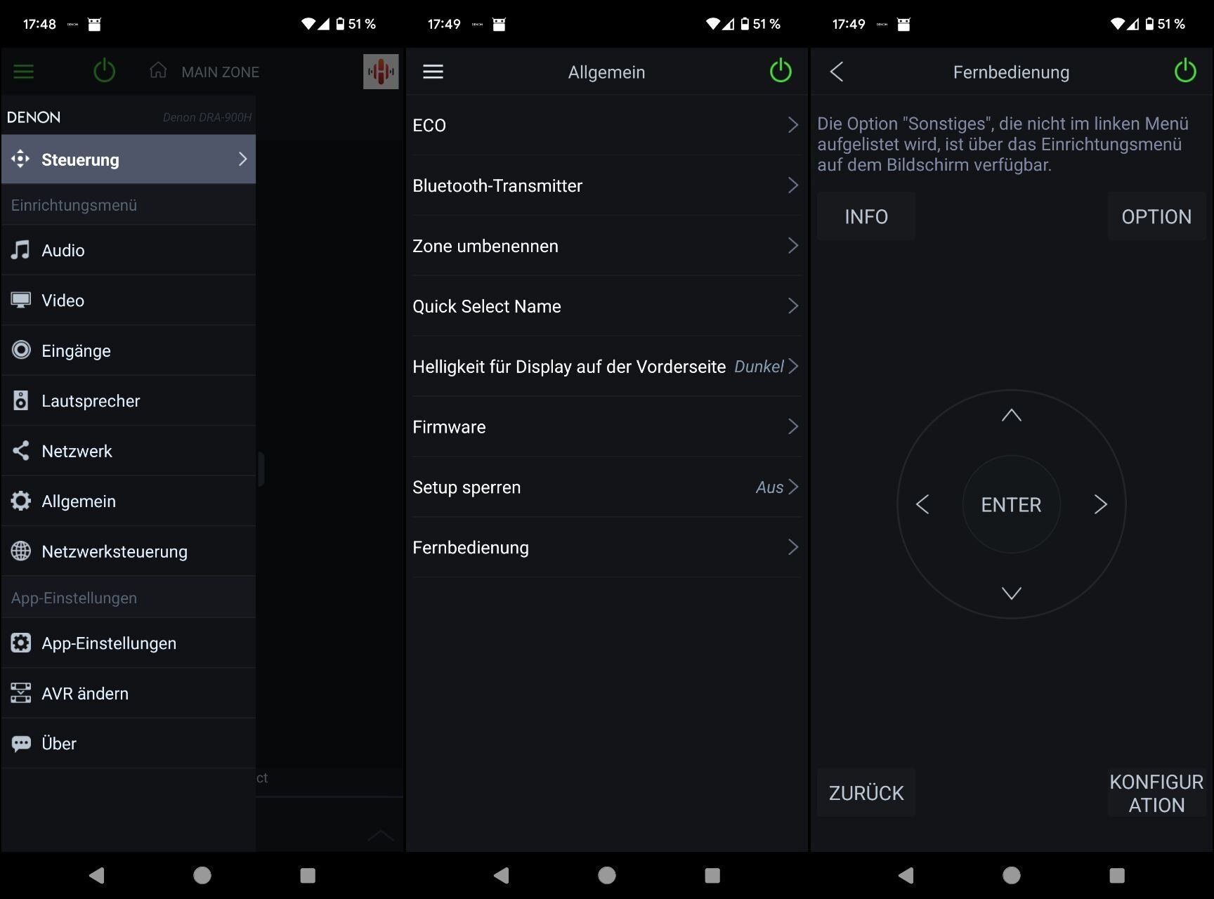
Task: Click the App-Einstellungen gear icon
Action: [x=21, y=643]
